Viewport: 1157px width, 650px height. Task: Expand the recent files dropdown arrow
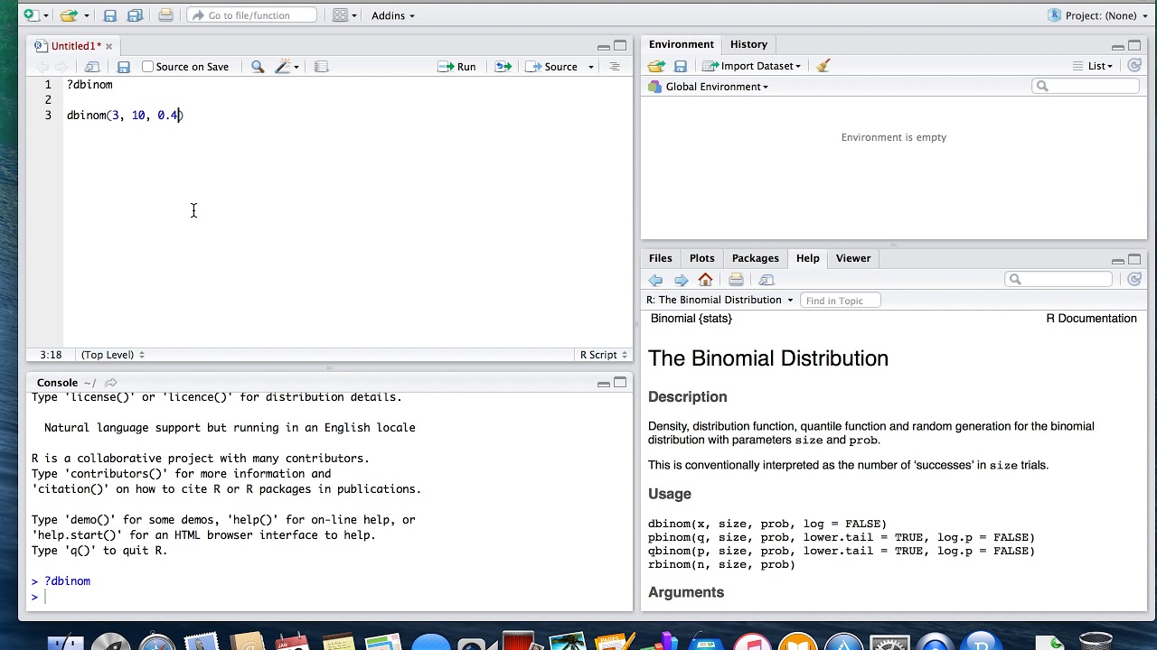pyautogui.click(x=87, y=15)
